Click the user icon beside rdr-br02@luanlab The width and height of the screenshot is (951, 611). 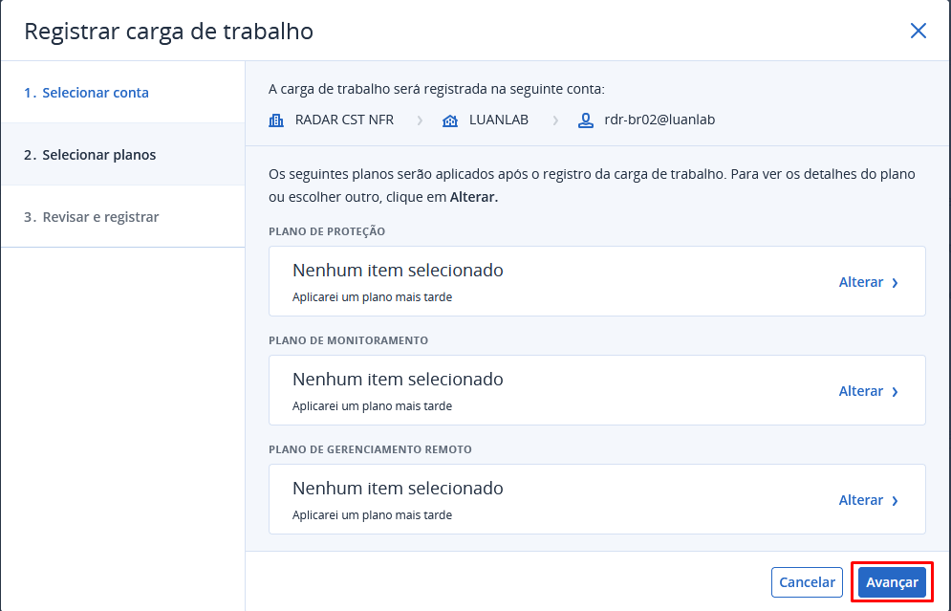pos(586,120)
